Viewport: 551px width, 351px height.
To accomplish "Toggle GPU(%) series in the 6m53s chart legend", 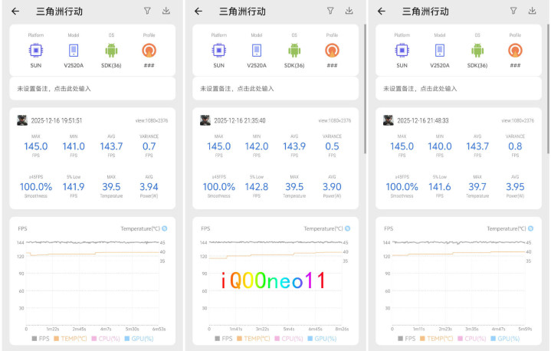I will coord(139,339).
